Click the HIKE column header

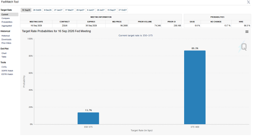[x=241, y=22]
